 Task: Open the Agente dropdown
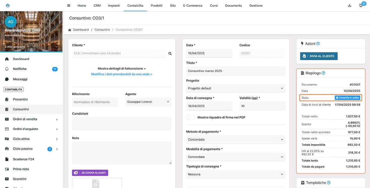pyautogui.click(x=148, y=102)
